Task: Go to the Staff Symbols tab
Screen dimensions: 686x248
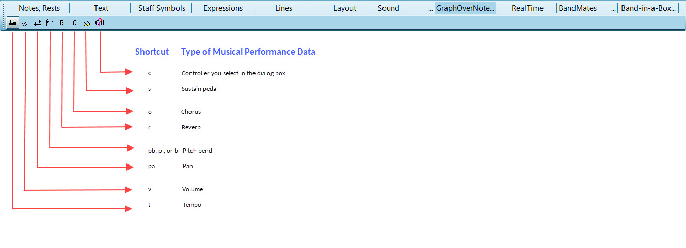Action: (x=162, y=8)
